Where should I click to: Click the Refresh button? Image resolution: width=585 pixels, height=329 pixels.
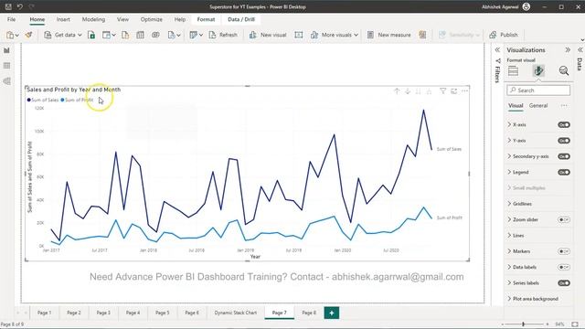click(x=223, y=35)
